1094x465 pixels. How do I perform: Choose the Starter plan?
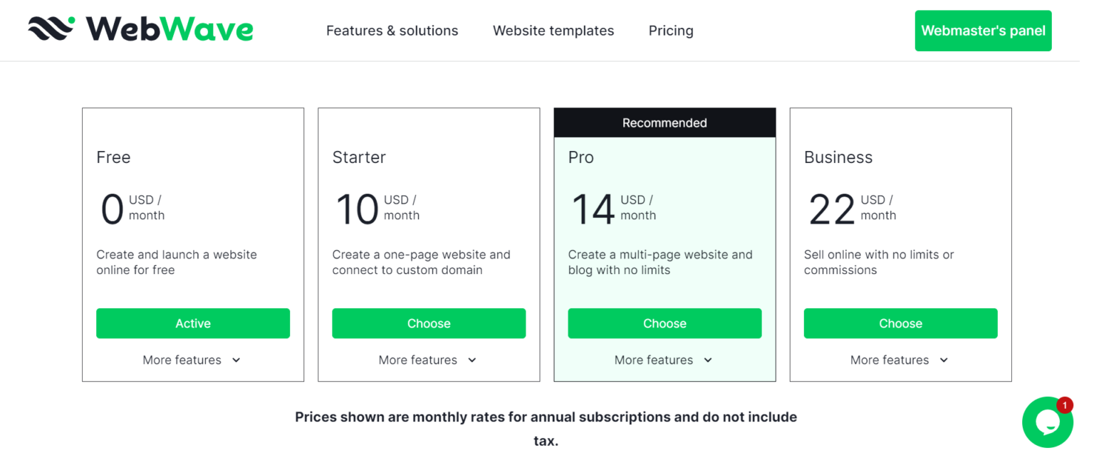429,323
